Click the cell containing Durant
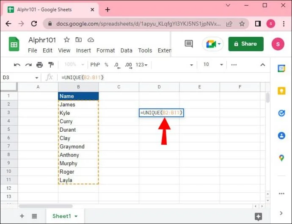292x224 pixels. 78,130
